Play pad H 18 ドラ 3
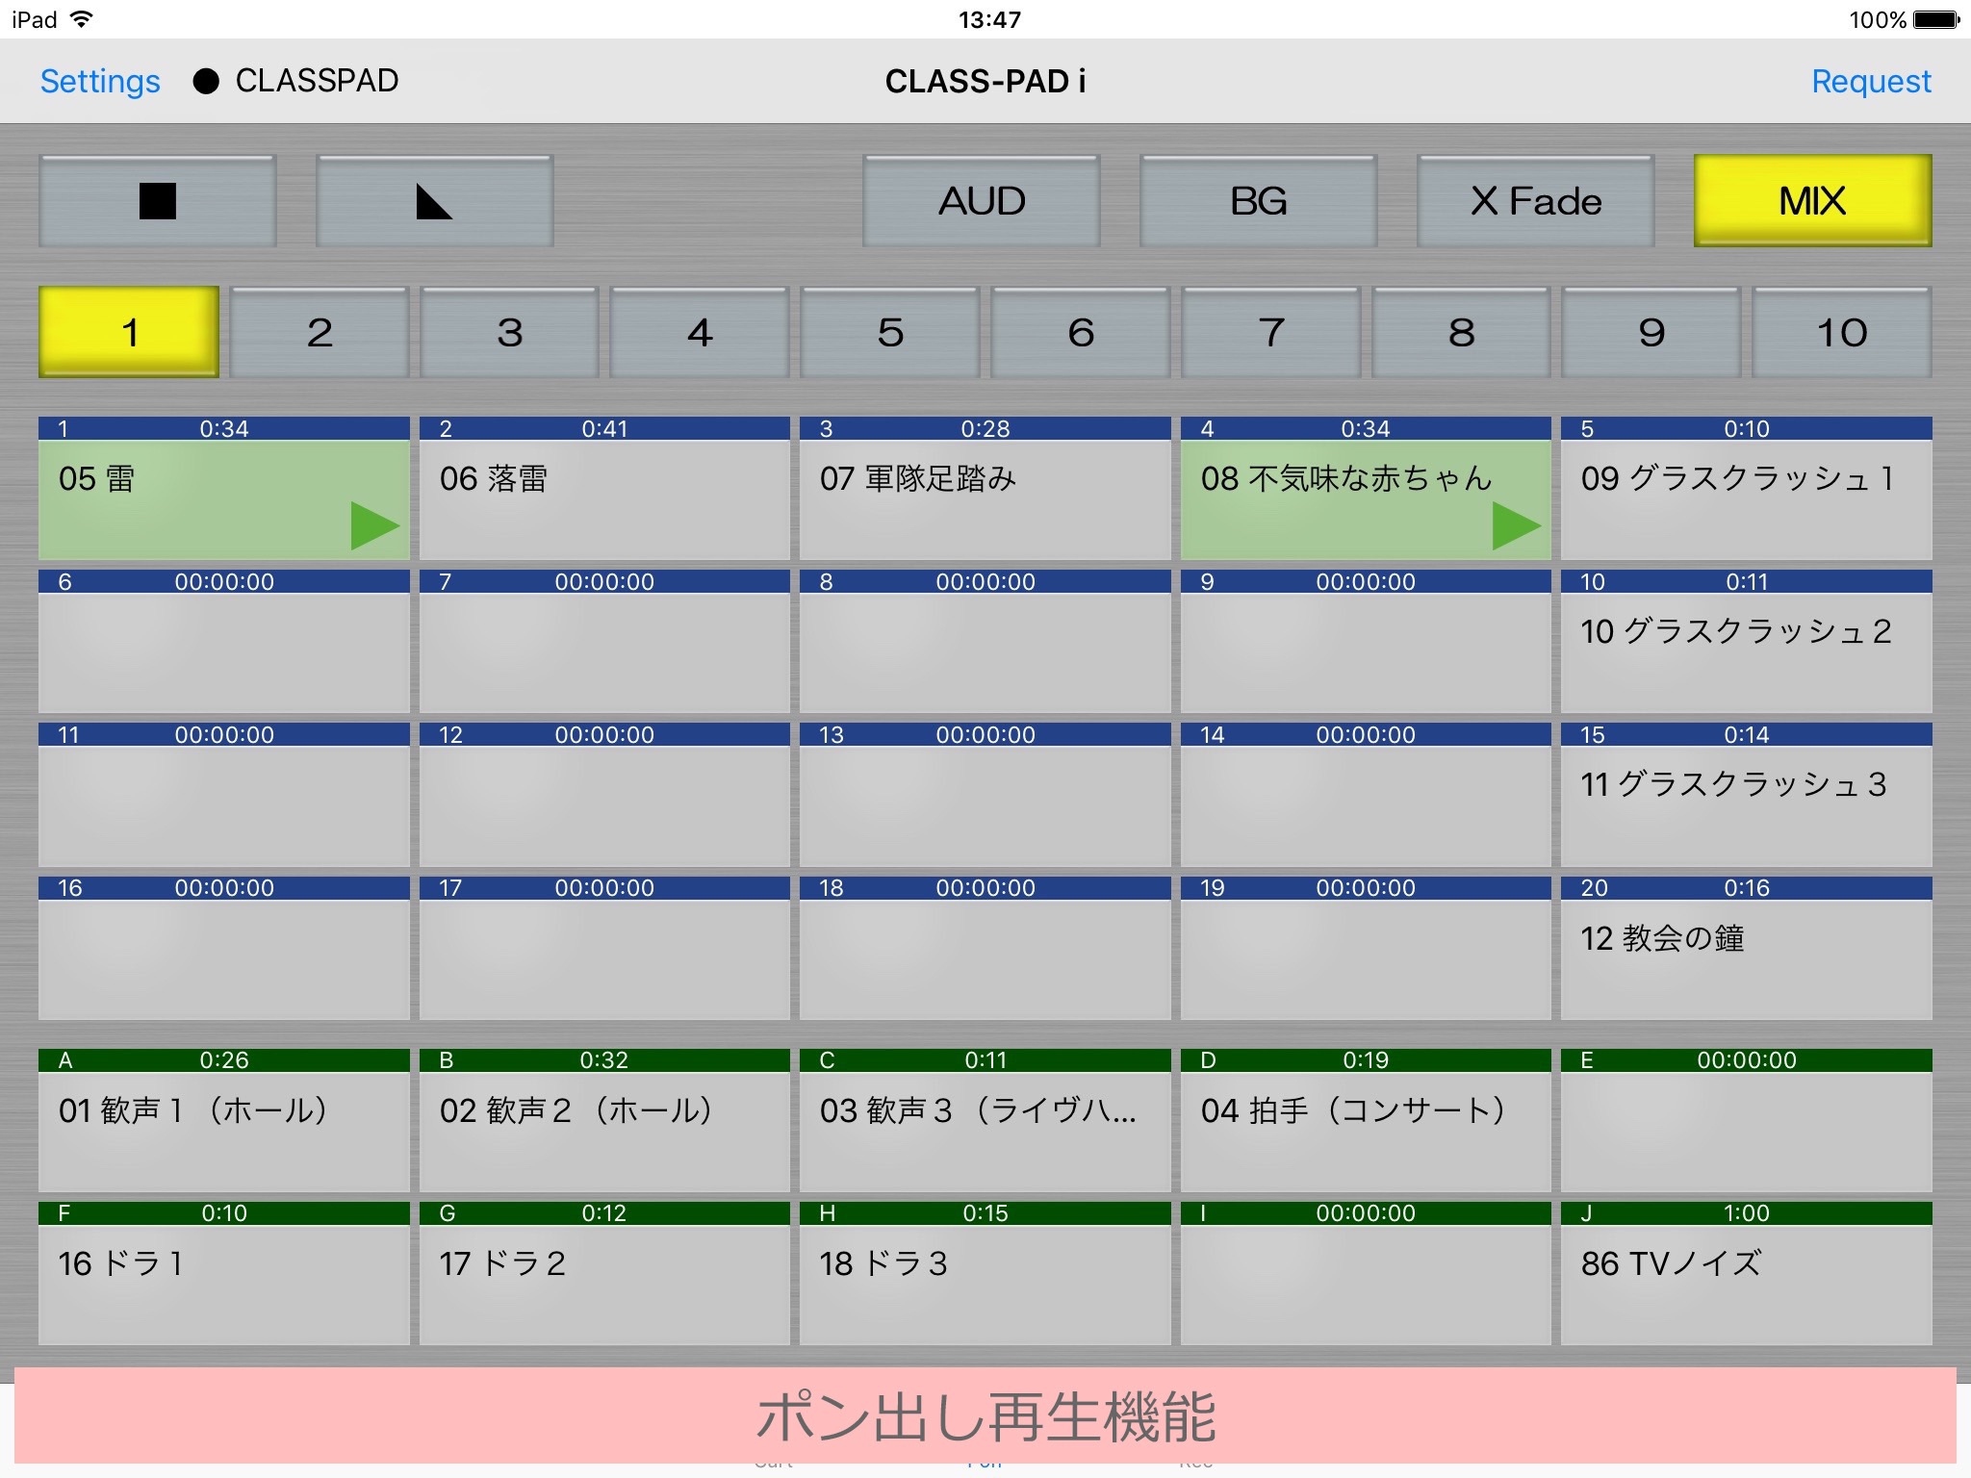The width and height of the screenshot is (1971, 1478). [985, 1273]
